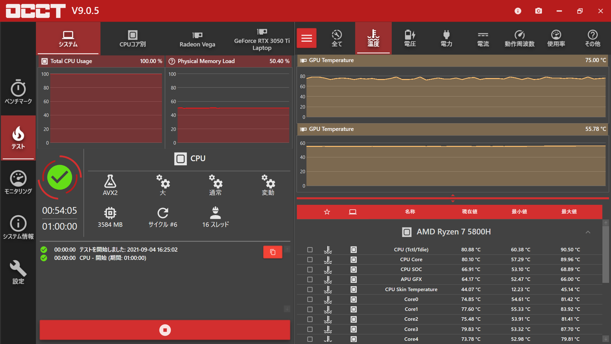Click the laptop graph column header icon
611x344 pixels.
353,212
